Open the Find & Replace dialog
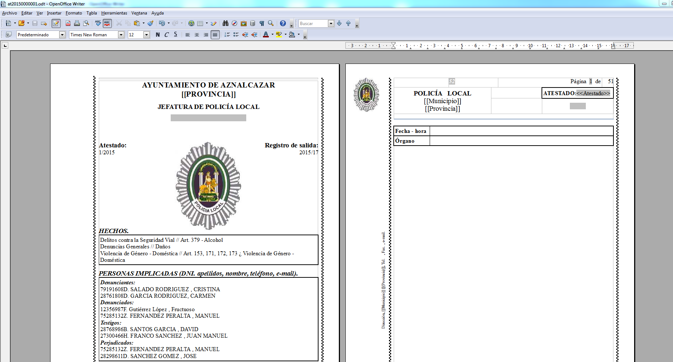The width and height of the screenshot is (673, 362). pos(225,23)
